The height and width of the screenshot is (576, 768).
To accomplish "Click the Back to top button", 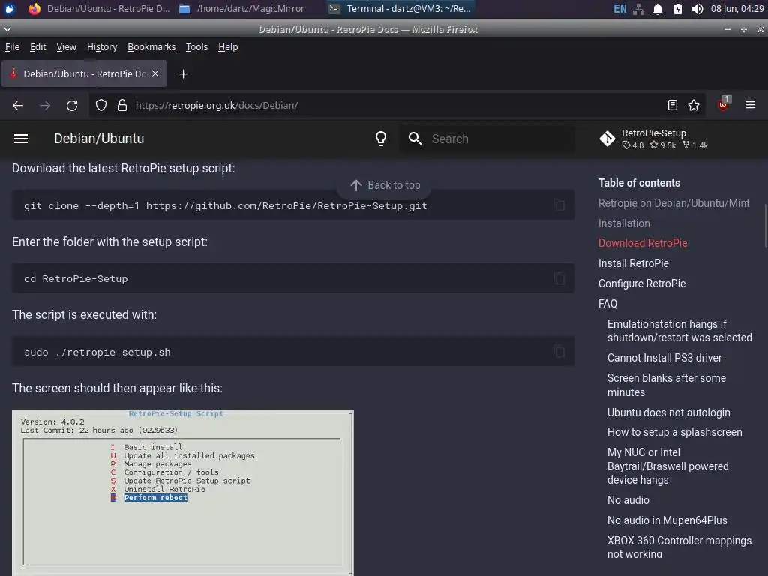I will pyautogui.click(x=385, y=185).
